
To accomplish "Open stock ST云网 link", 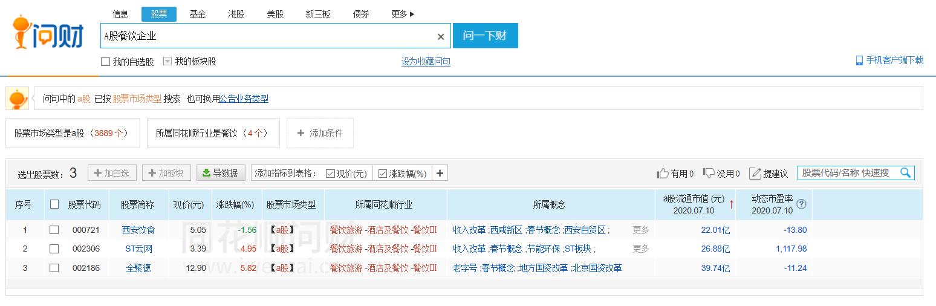I will (x=138, y=249).
